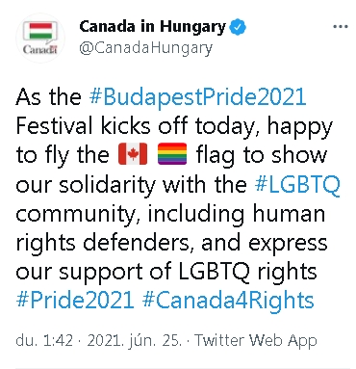
Task: Click the Twitter Web App source label
Action: coord(256,340)
